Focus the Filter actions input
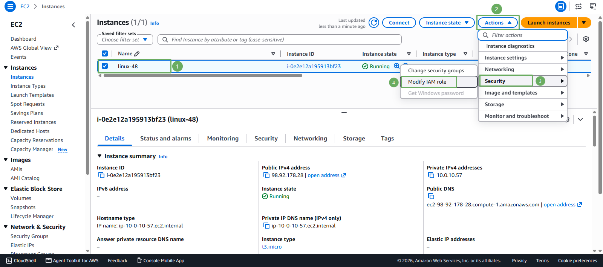 coord(523,35)
